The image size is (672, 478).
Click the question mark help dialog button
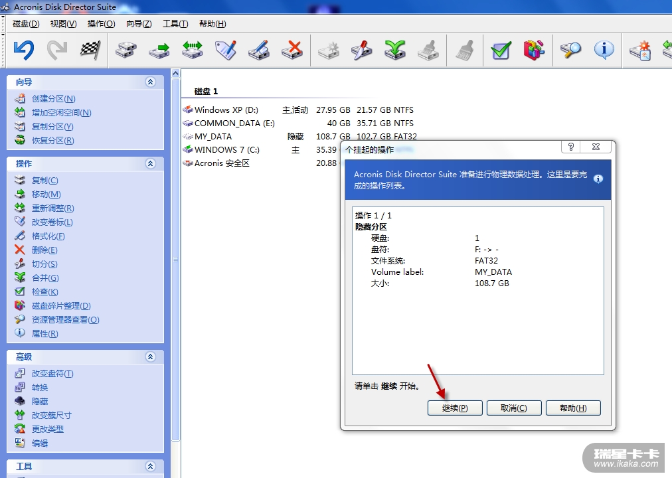pyautogui.click(x=571, y=147)
